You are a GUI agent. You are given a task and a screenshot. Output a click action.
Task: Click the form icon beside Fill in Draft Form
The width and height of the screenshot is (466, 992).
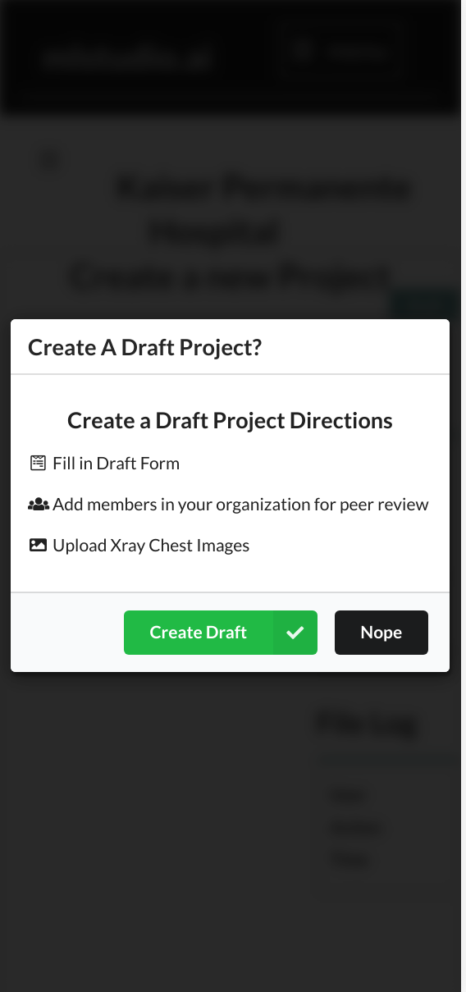(x=38, y=464)
